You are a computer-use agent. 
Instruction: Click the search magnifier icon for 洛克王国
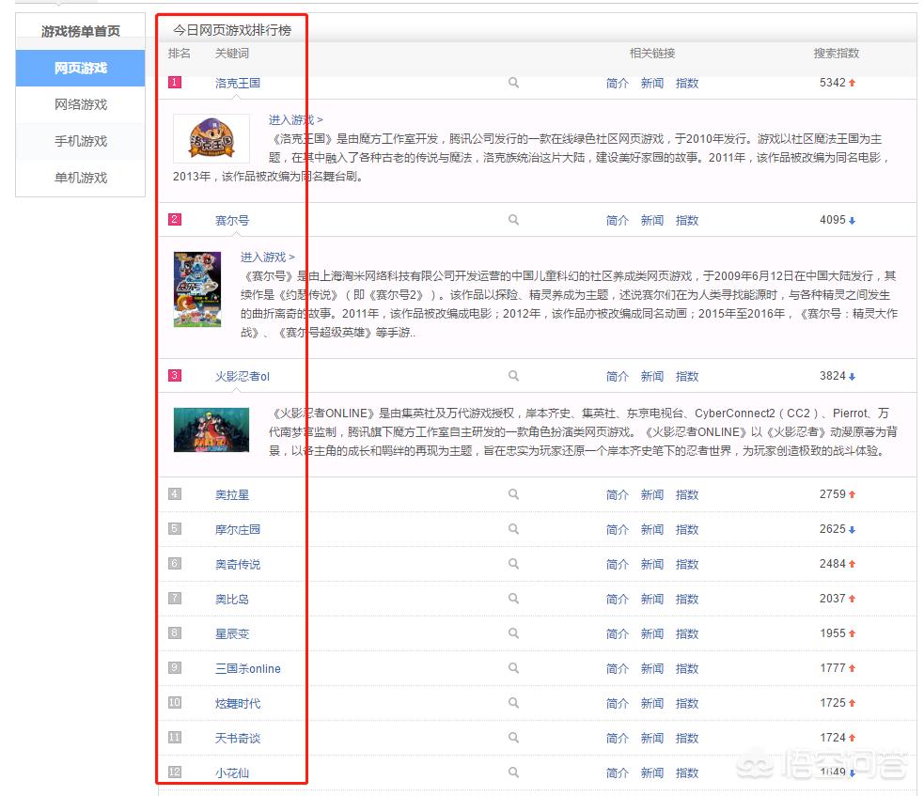coord(513,83)
